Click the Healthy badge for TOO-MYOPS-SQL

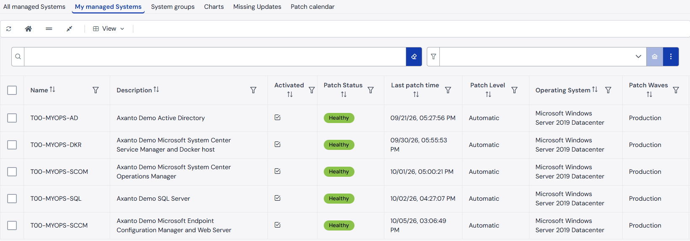(x=339, y=199)
